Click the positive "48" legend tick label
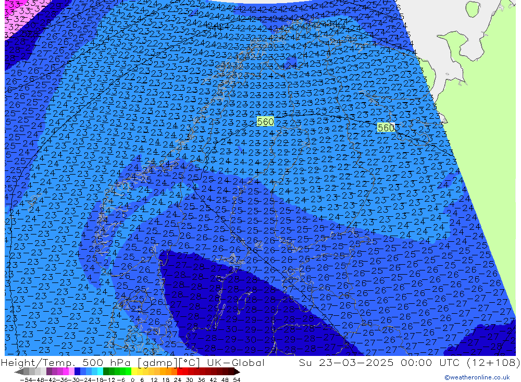Viewport: 521px width, 382px height. [x=225, y=380]
